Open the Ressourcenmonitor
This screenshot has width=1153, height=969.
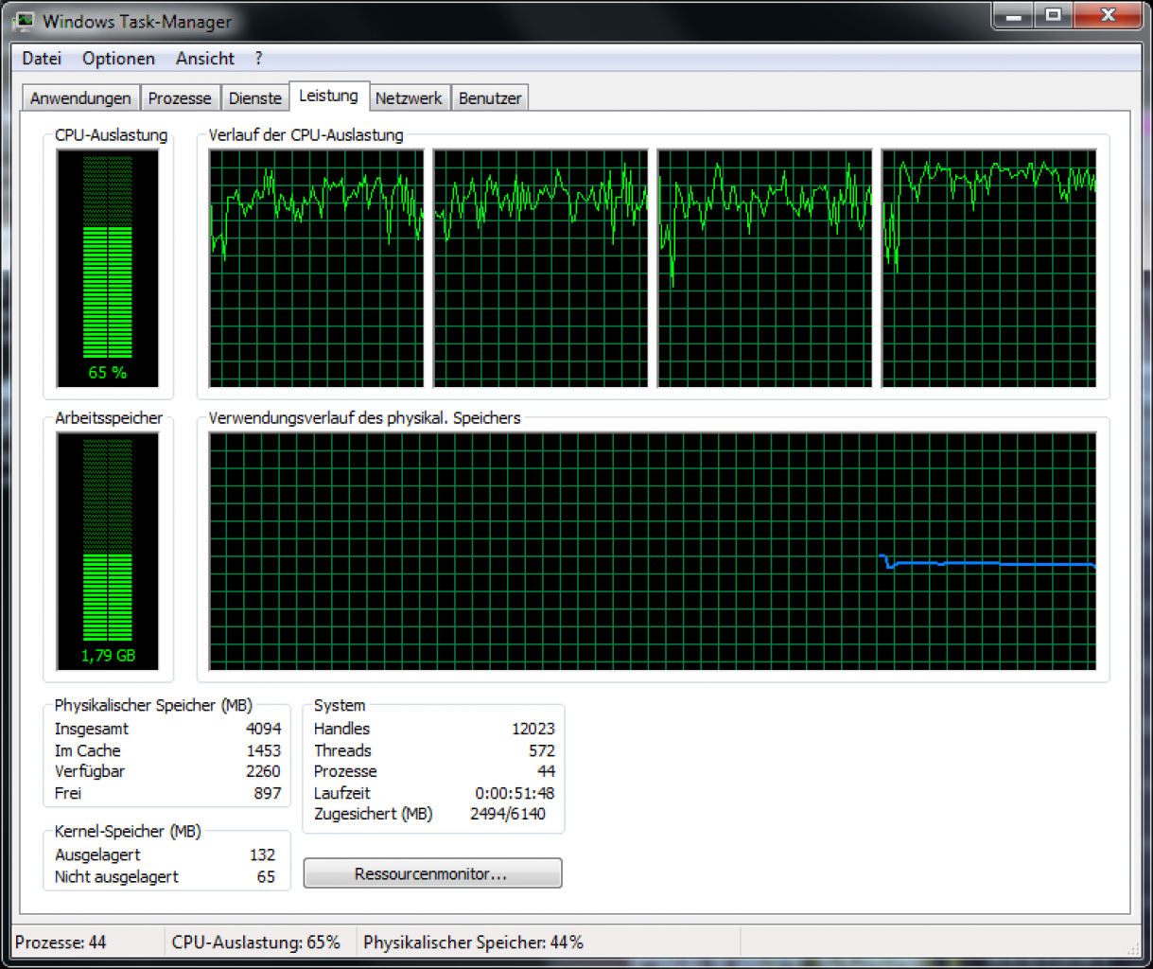pyautogui.click(x=432, y=873)
